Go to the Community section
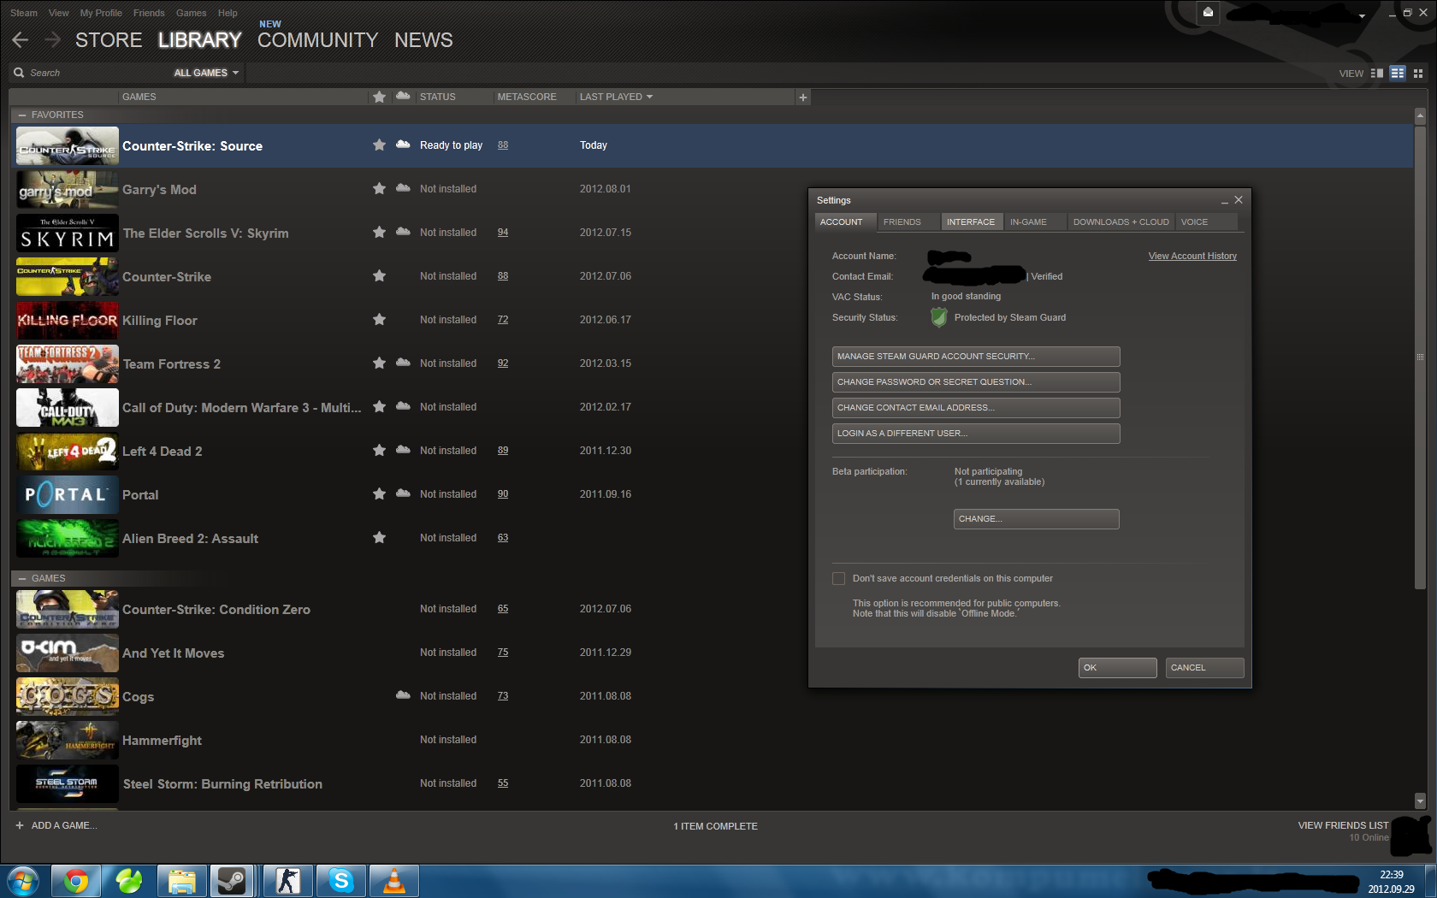 click(317, 40)
